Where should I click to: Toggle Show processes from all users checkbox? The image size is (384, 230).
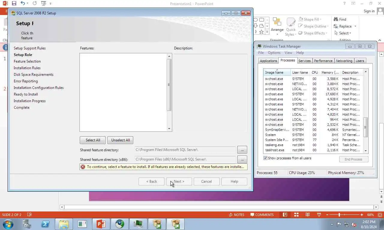pos(265,158)
